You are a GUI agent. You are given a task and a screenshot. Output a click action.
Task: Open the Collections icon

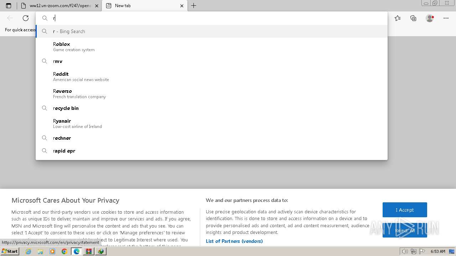[413, 18]
